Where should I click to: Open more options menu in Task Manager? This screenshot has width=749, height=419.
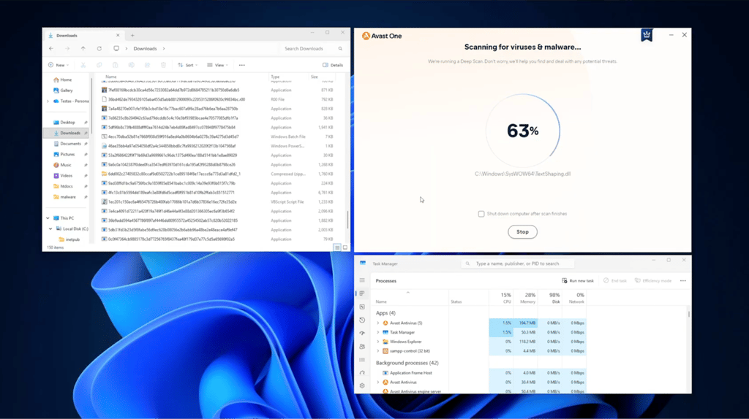point(683,281)
